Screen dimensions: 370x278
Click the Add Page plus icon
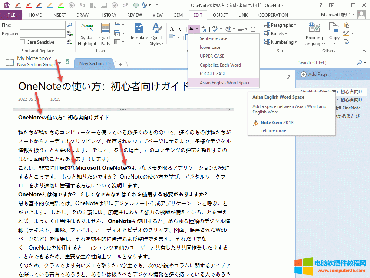click(x=304, y=74)
